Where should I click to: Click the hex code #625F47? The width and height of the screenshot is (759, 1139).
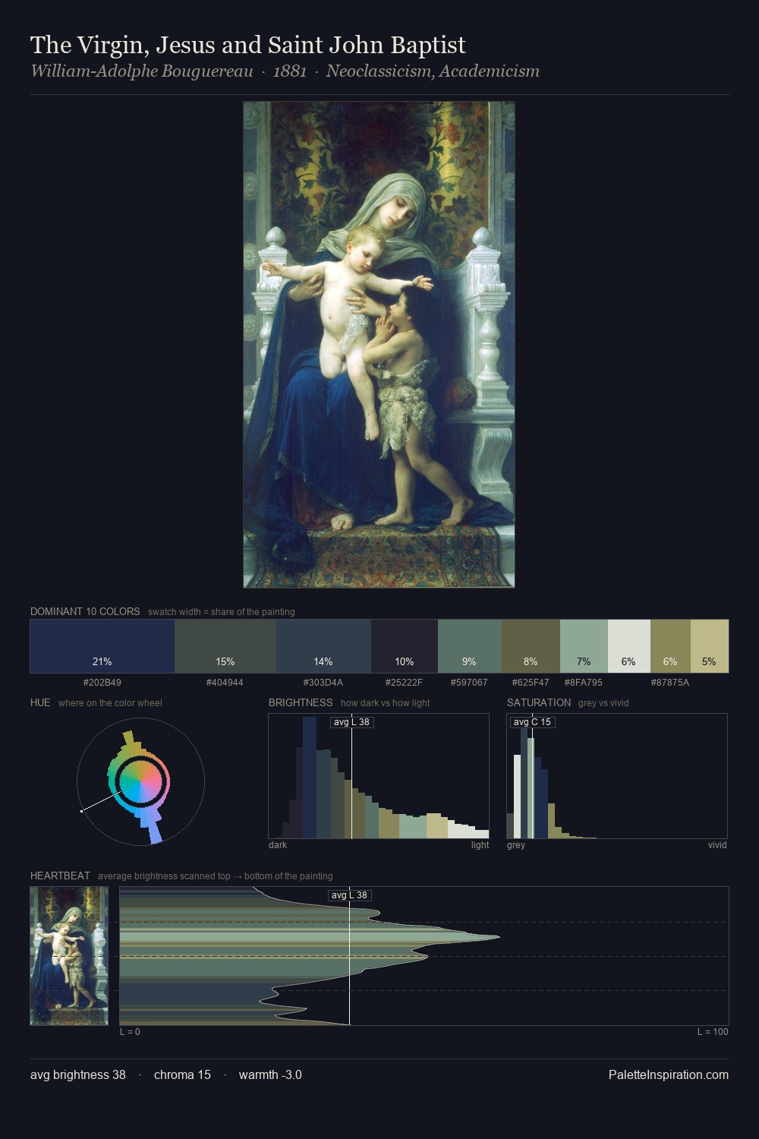pos(531,683)
